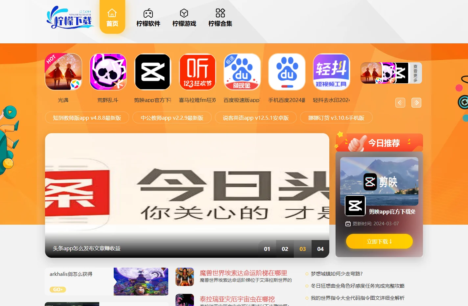The image size is (468, 306).
Task: Open the 剪映 app icon in carousel
Action: pyautogui.click(x=153, y=72)
